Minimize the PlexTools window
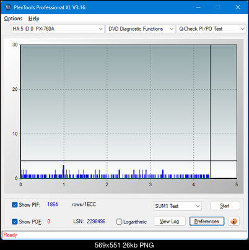Image resolution: width=249 pixels, height=250 pixels. pos(198,7)
